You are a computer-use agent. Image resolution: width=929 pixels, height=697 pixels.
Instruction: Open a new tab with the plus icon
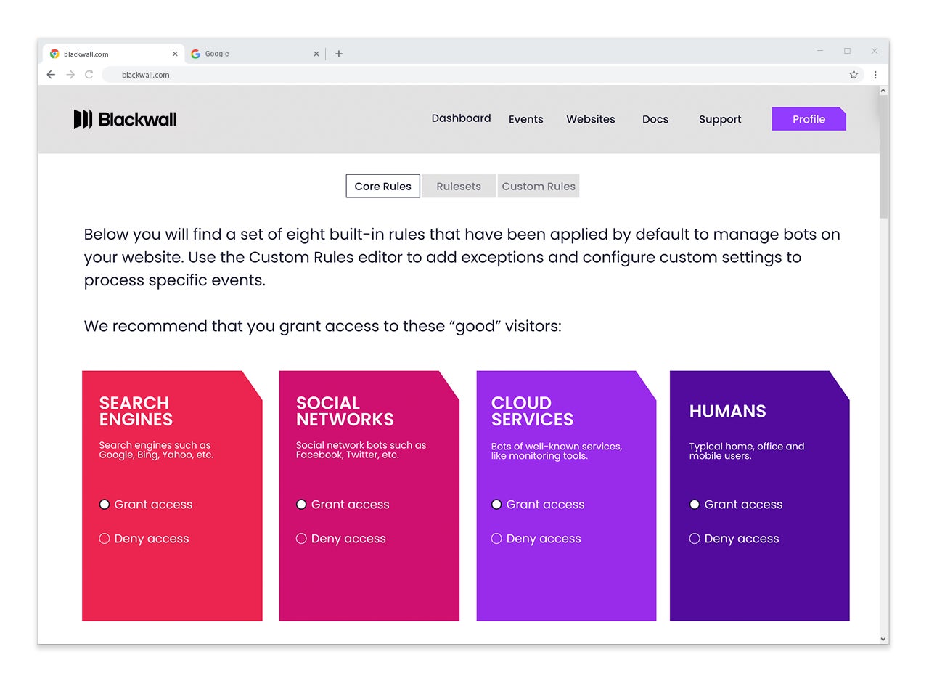coord(339,54)
